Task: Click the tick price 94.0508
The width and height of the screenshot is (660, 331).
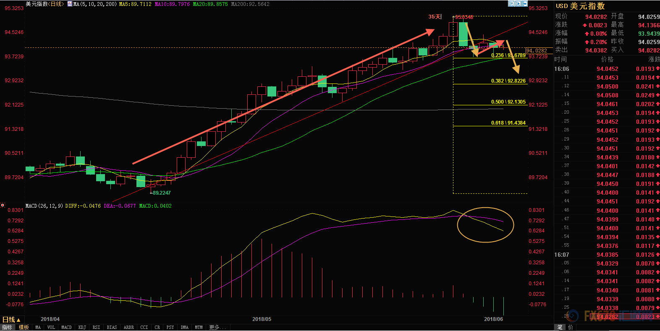Action: (608, 95)
